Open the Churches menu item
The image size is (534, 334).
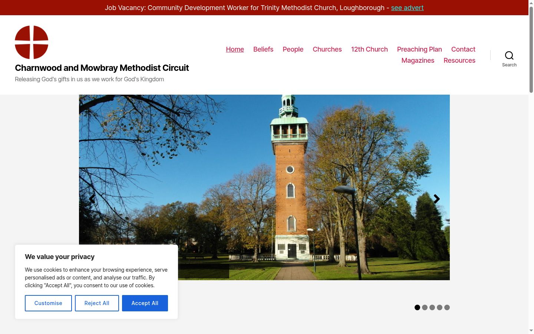point(327,49)
